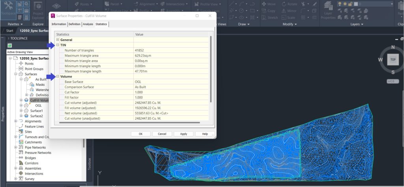This screenshot has width=404, height=187.
Task: Click Apply in Surface Properties dialog
Action: coord(183,134)
